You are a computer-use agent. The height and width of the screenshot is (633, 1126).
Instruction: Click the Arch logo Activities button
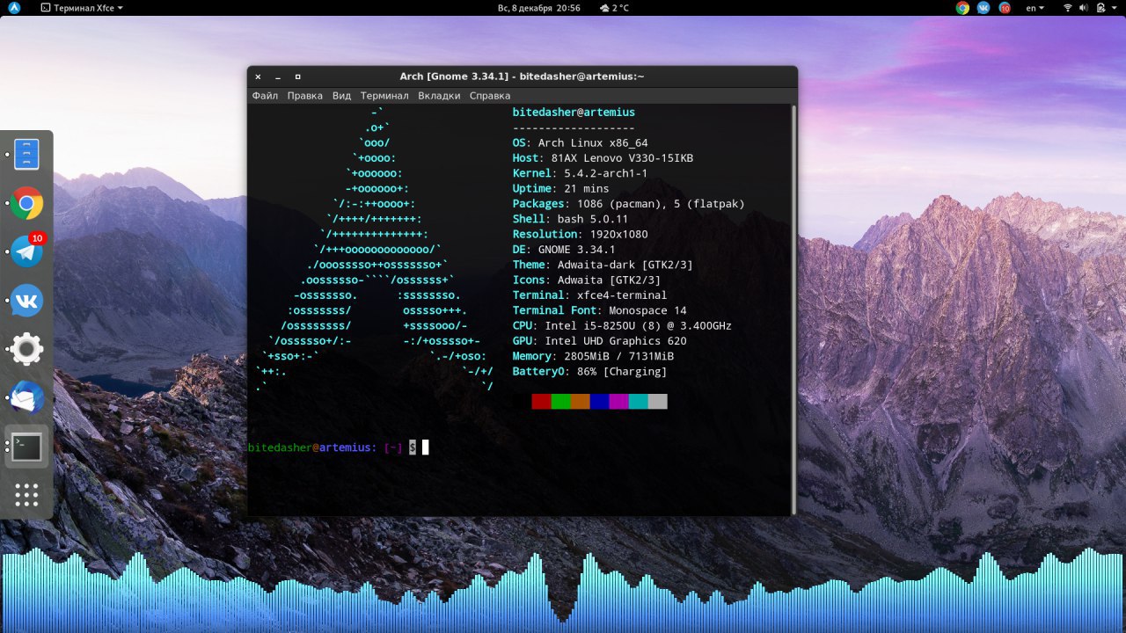point(15,8)
